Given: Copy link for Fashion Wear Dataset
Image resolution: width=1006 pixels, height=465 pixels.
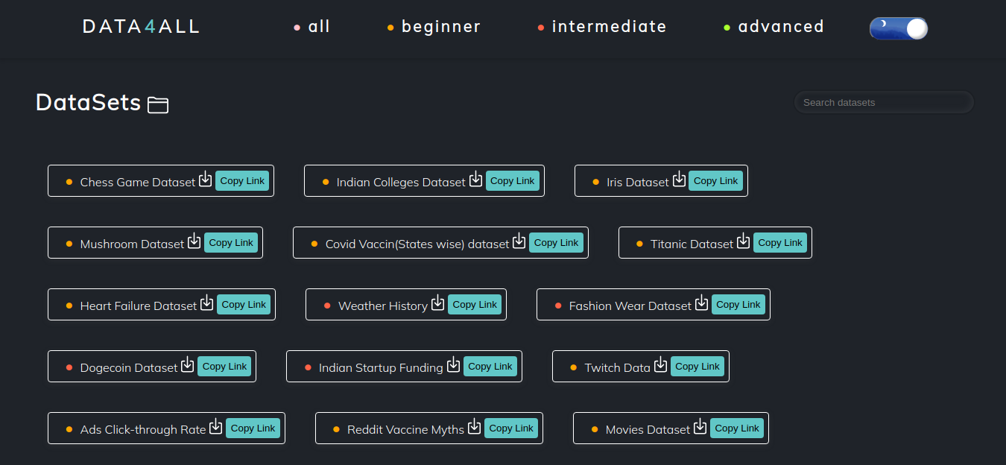Looking at the screenshot, I should (x=738, y=305).
